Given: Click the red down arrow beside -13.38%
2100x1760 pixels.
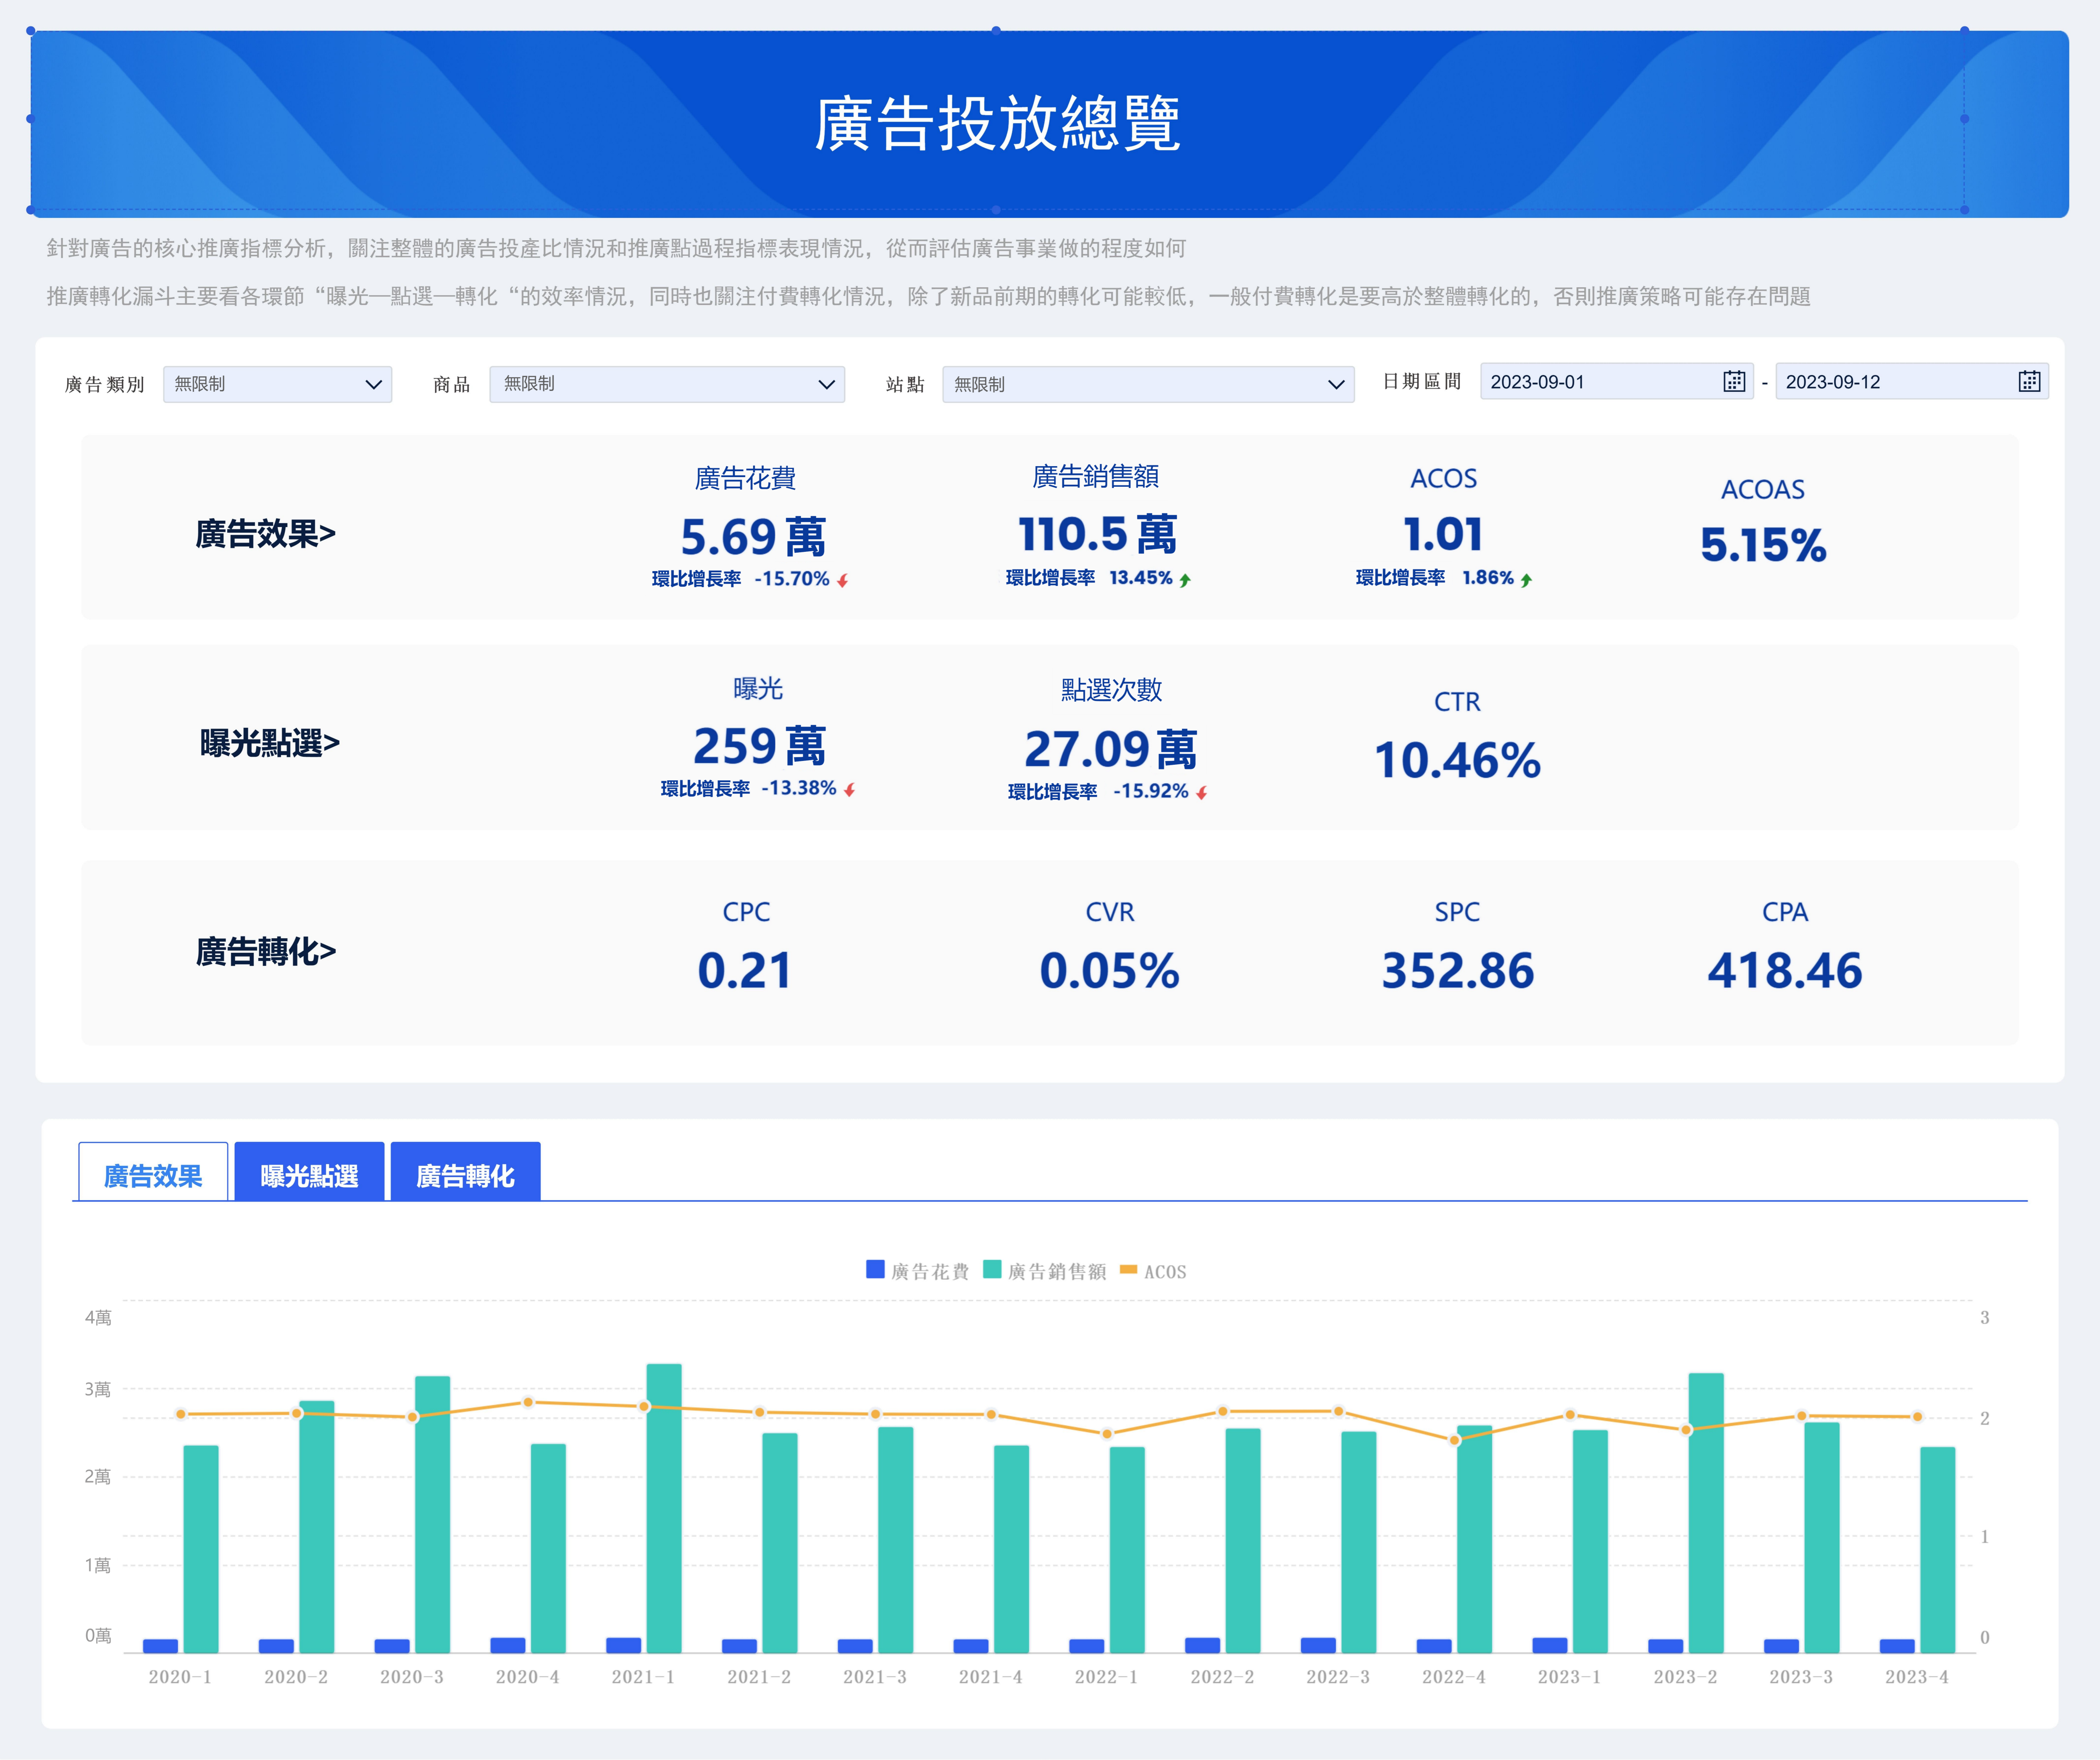Looking at the screenshot, I should click(849, 790).
